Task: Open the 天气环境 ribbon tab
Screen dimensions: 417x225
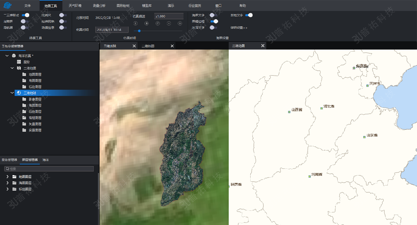Action: coord(75,6)
